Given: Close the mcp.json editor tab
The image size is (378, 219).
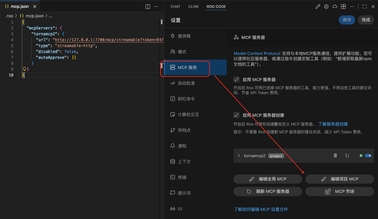Looking at the screenshot, I should tap(34, 7).
